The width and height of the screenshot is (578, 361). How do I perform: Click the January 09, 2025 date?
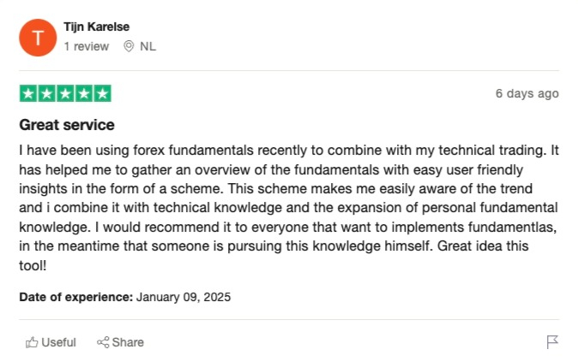pyautogui.click(x=184, y=297)
